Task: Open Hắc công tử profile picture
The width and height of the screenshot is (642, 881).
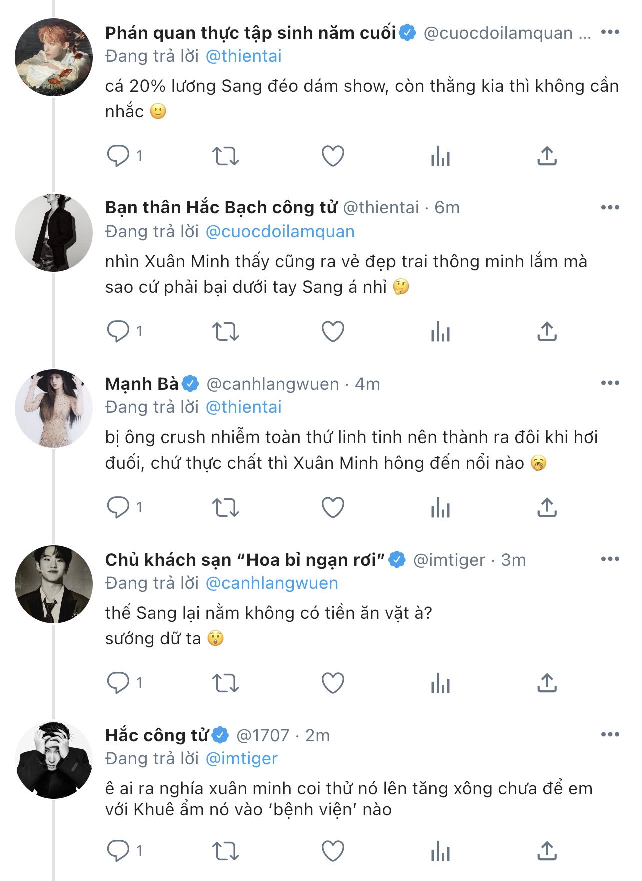Action: point(54,760)
